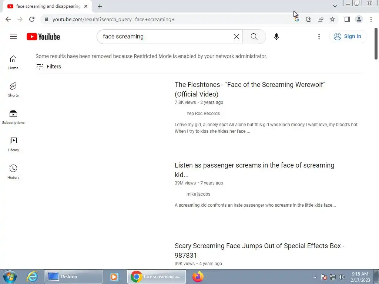The height and width of the screenshot is (284, 379).
Task: Open Shorts from the sidebar
Action: point(13,90)
